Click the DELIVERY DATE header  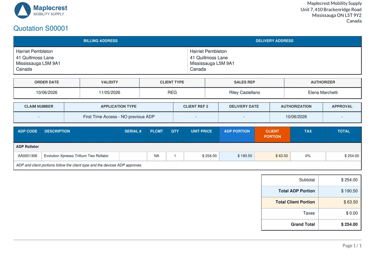coord(244,107)
